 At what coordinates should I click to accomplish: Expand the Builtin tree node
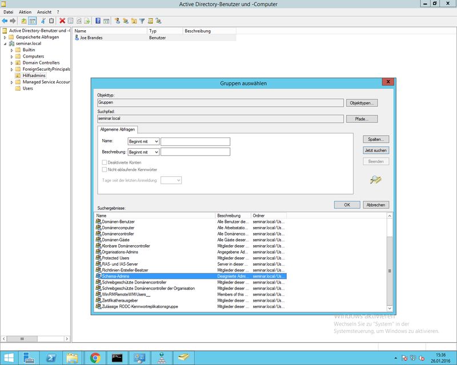[x=11, y=50]
